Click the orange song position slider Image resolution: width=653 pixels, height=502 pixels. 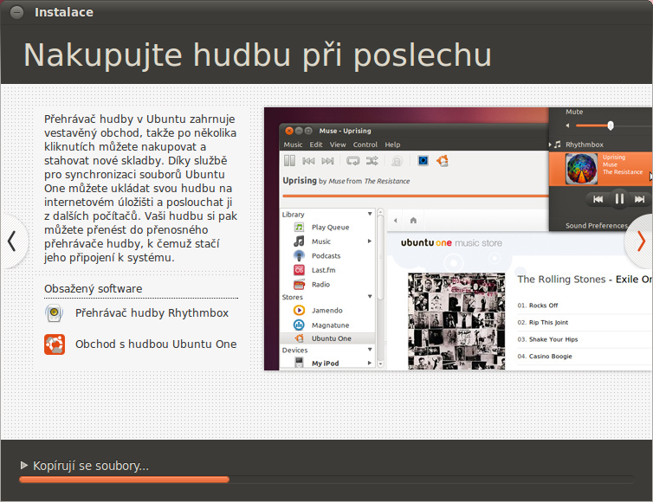tap(415, 196)
